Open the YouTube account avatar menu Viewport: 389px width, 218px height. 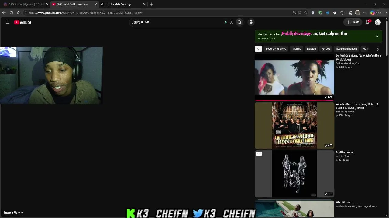[x=378, y=22]
